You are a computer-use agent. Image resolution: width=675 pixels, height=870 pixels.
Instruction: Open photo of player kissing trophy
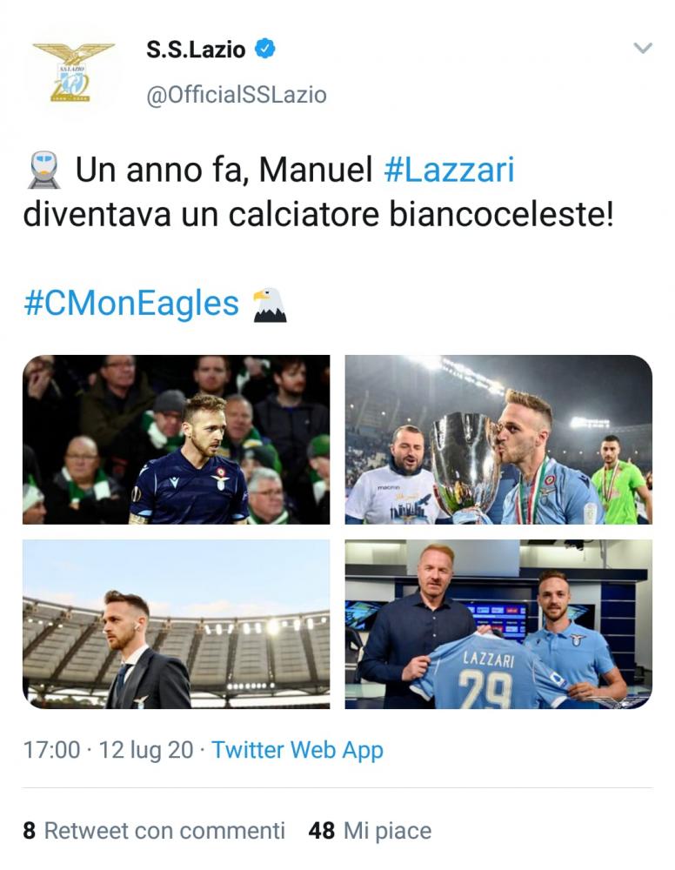[x=498, y=439]
